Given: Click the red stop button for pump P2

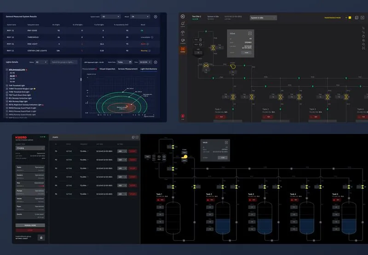Looking at the screenshot, I should 133,160.
